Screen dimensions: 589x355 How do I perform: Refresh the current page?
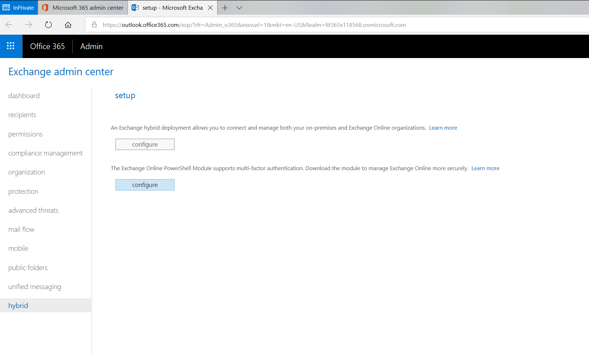point(48,25)
